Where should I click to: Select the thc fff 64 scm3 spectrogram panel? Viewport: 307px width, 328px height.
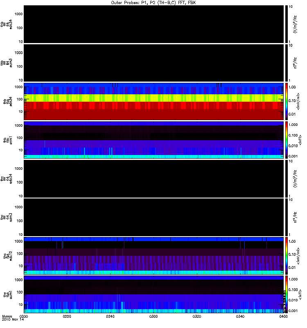click(154, 217)
